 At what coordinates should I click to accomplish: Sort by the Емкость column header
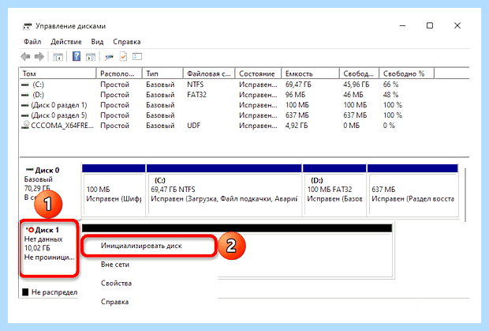[x=310, y=73]
